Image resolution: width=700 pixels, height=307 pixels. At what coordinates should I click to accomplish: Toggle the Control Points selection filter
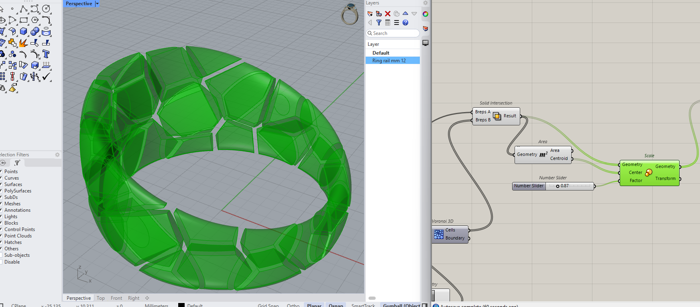20,229
